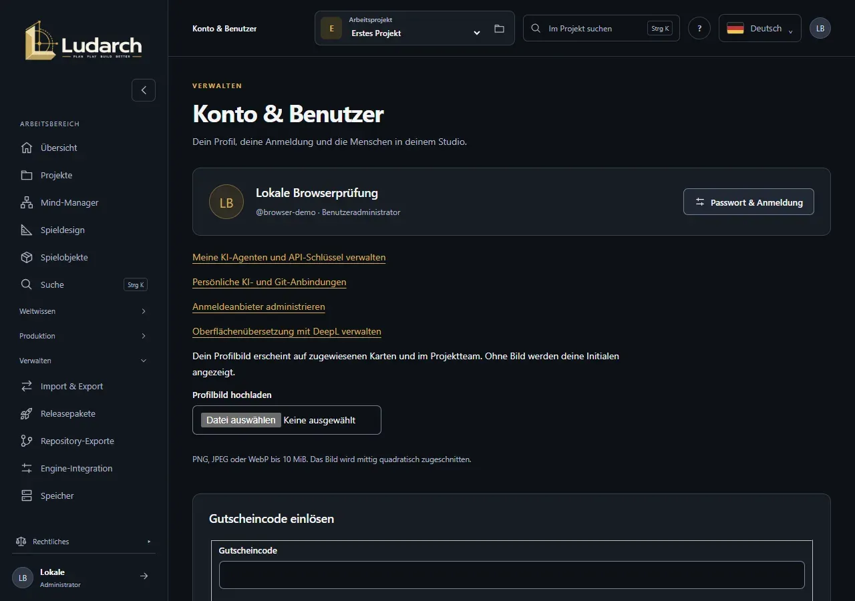Click the Ludarch logo
Image resolution: width=855 pixels, height=601 pixels.
point(83,40)
